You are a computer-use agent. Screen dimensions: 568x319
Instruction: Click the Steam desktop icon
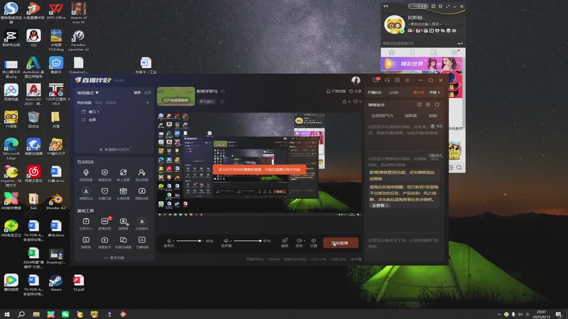[56, 283]
